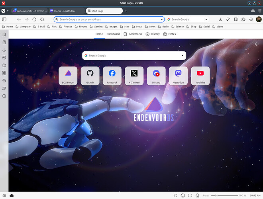Image resolution: width=263 pixels, height=199 pixels.
Task: Open the sessions/sync panel icon in the sidebar
Action: (4, 88)
